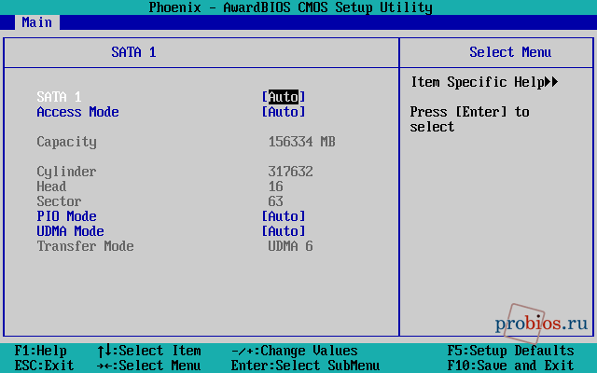Click the Select Menu heading
597x373 pixels.
click(x=510, y=52)
